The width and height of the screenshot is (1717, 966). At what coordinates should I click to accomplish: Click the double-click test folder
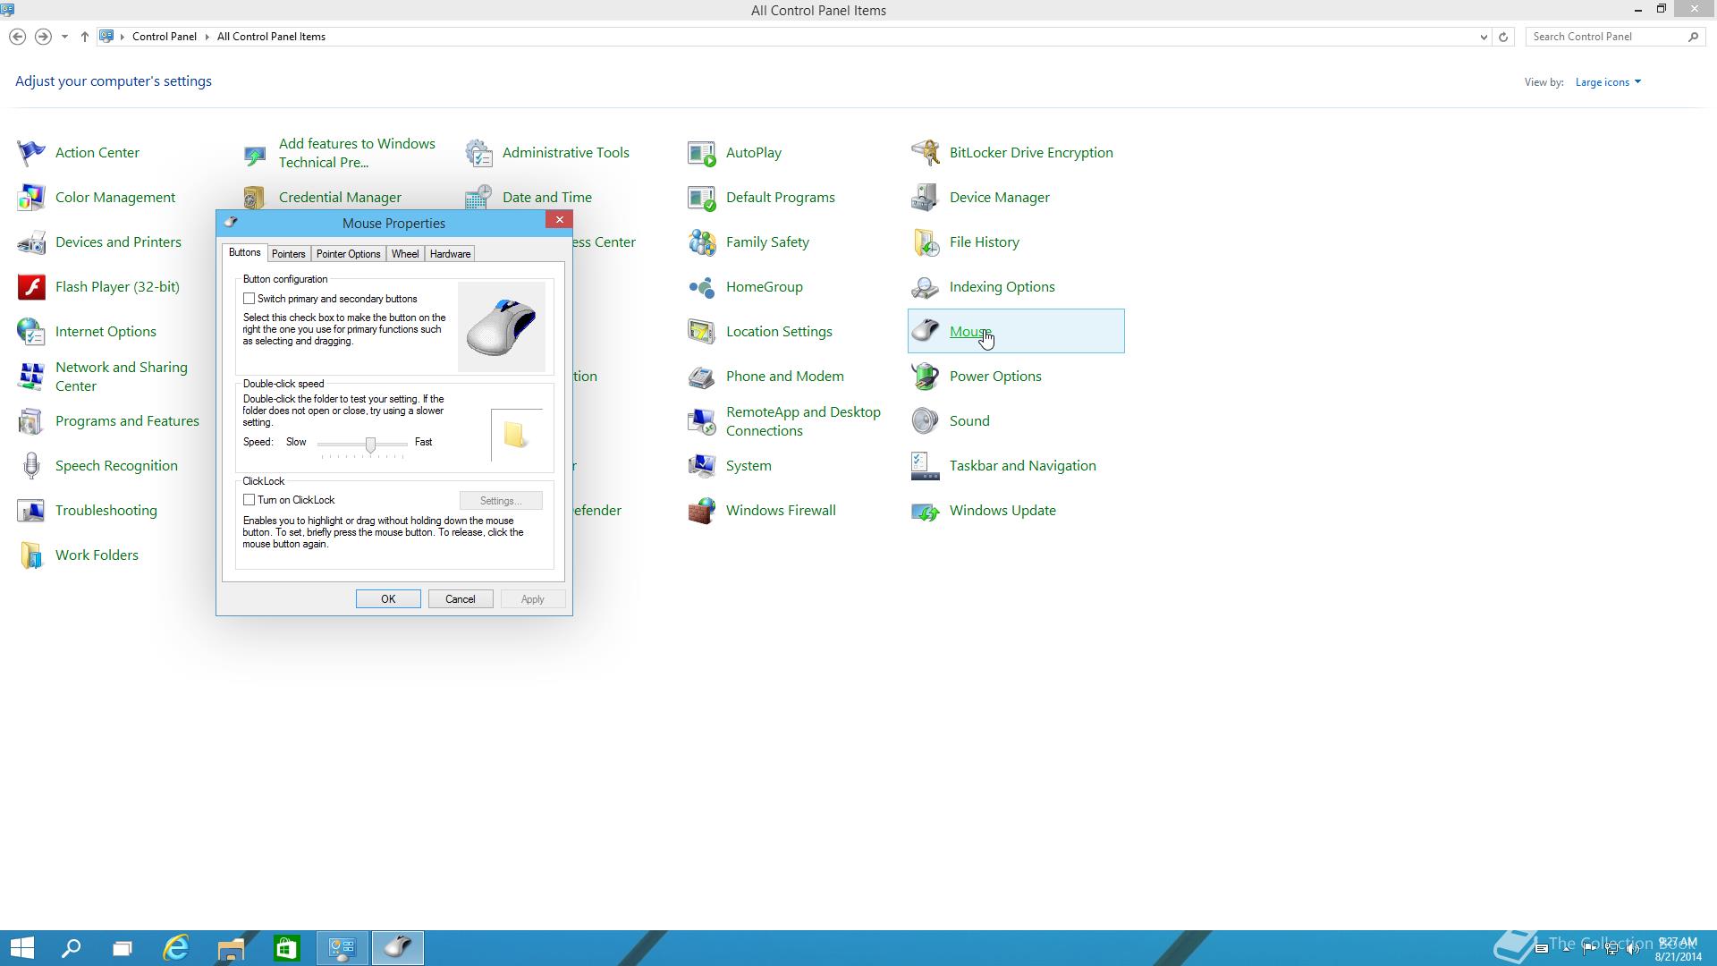pos(515,435)
